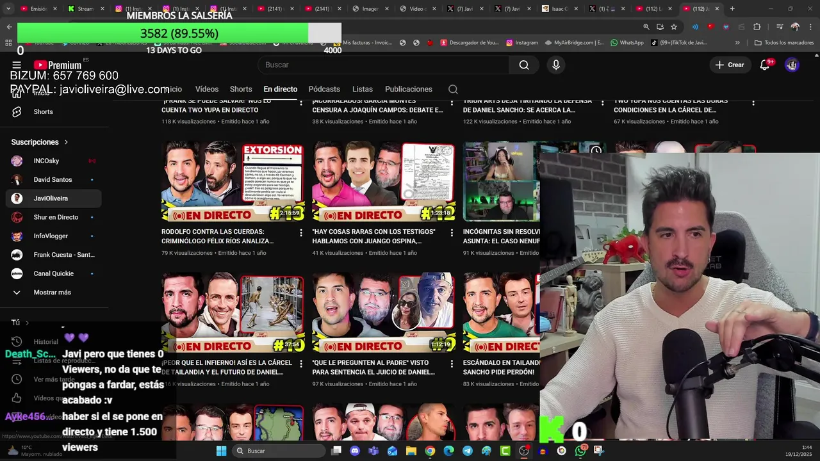Image resolution: width=820 pixels, height=461 pixels.
Task: Open options menu for 'HAY COSAS RARAS CON LOS TESTIGOS'
Action: tap(452, 233)
